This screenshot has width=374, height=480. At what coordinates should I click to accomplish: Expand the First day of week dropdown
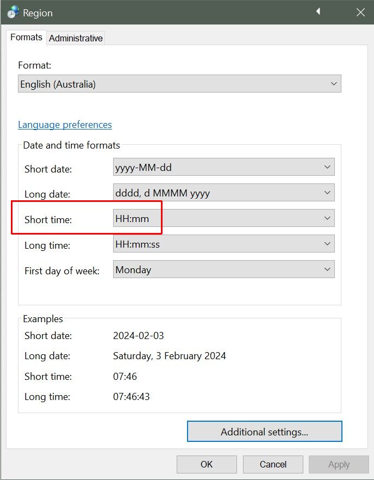click(x=223, y=269)
